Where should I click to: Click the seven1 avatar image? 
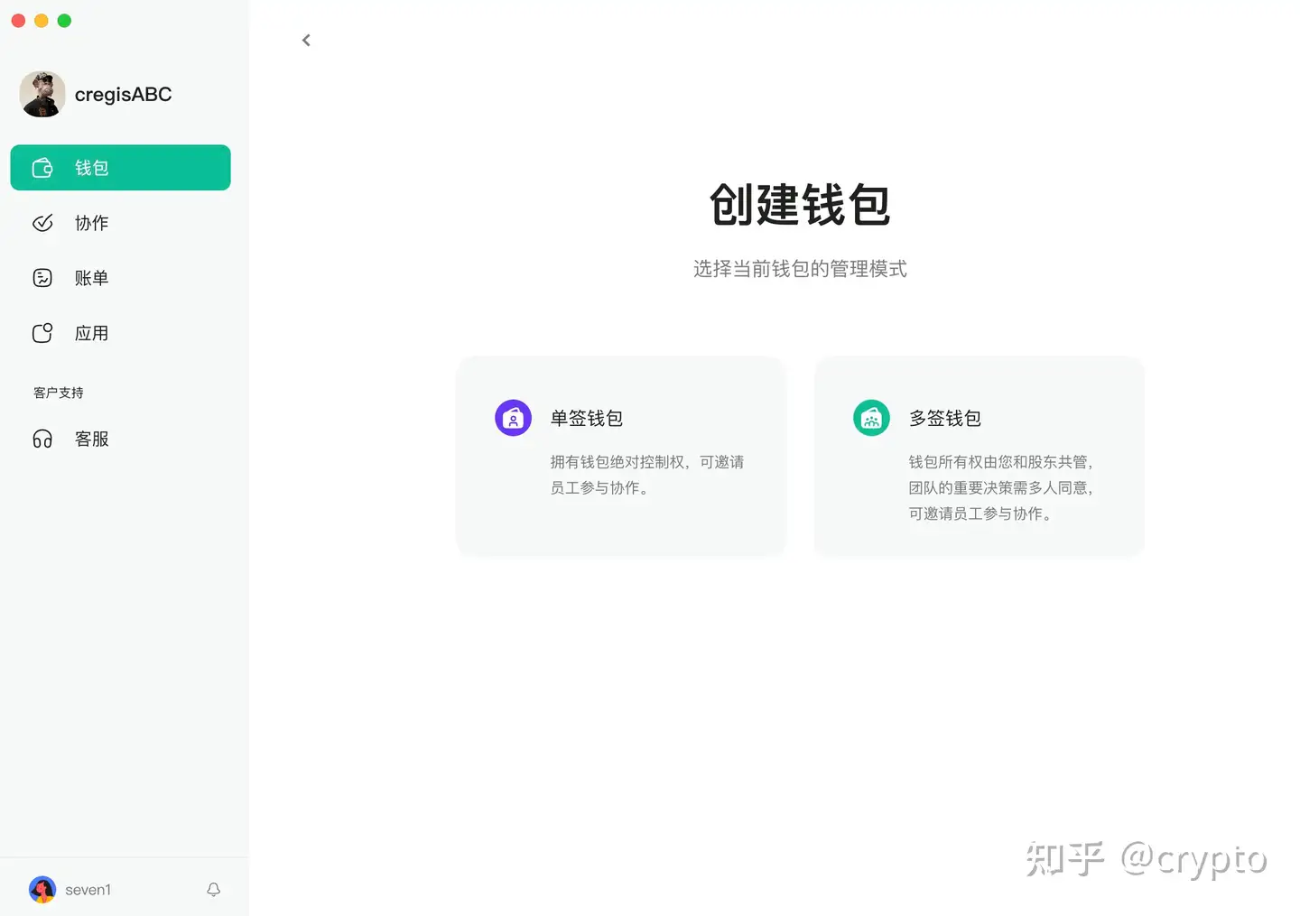coord(42,889)
